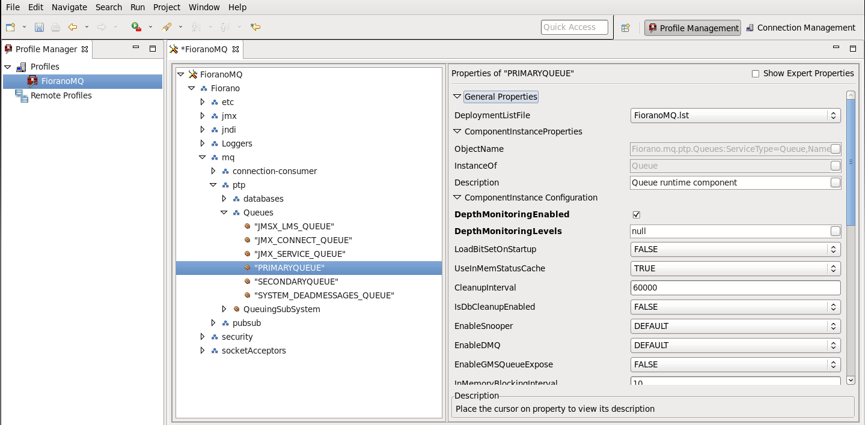
Task: Expand the etc tree node
Action: 203,102
